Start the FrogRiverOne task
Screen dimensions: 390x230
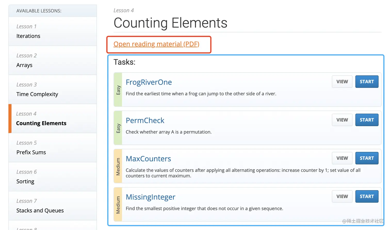(x=367, y=82)
